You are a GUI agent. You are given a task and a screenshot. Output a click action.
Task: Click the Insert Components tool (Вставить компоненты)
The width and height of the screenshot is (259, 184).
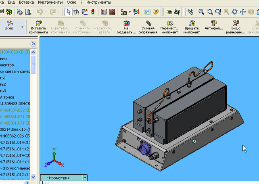click(39, 27)
